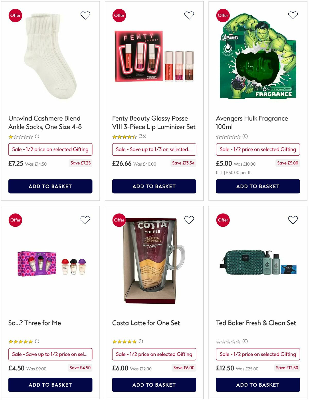The width and height of the screenshot is (309, 400).
Task: Click the Offer badge on the Costa Latte card
Action: pyautogui.click(x=119, y=220)
